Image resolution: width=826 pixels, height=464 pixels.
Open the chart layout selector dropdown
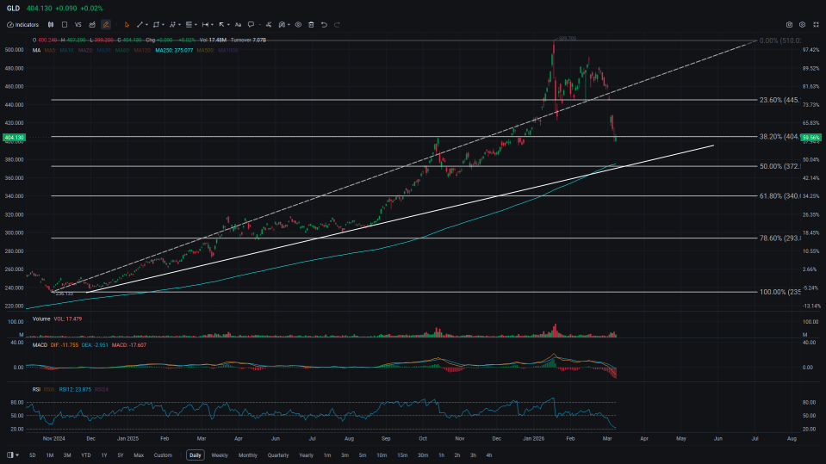pos(13,455)
